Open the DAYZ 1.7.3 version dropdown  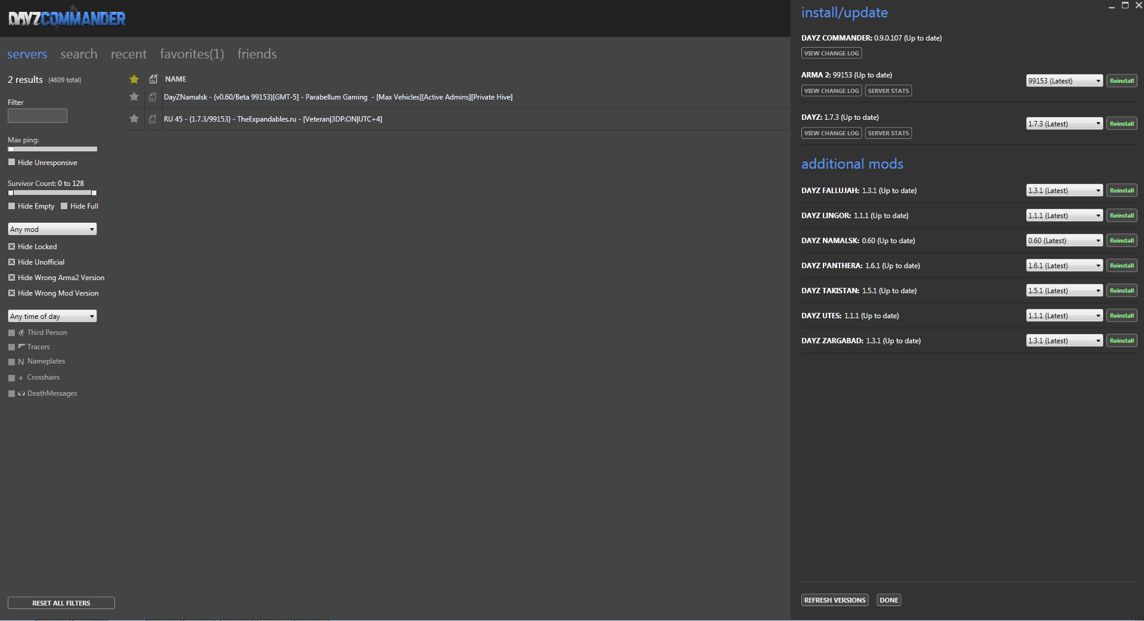[1064, 123]
